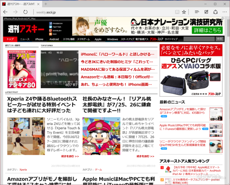
Task: Open Xperia Z4や踊るBluetooth article headline
Action: (x=42, y=104)
